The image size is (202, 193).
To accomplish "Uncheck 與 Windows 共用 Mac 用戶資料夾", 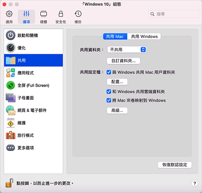I will 109,72.
